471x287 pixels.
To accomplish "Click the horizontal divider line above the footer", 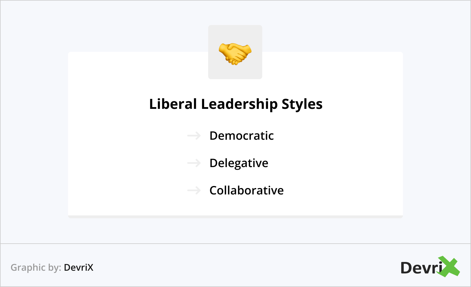I will click(235, 244).
